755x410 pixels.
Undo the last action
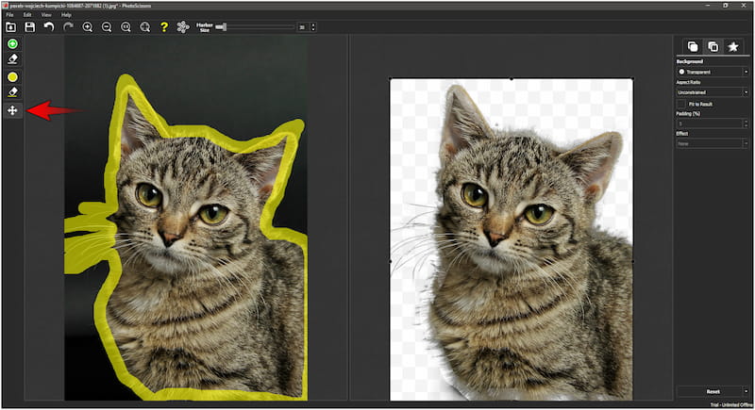(48, 27)
